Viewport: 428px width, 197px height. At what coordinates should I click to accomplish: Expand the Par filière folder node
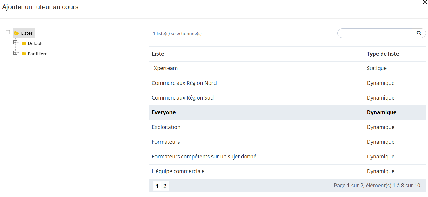[15, 53]
